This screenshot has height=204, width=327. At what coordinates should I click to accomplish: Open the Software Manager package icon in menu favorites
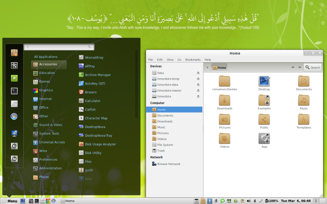pos(14,53)
